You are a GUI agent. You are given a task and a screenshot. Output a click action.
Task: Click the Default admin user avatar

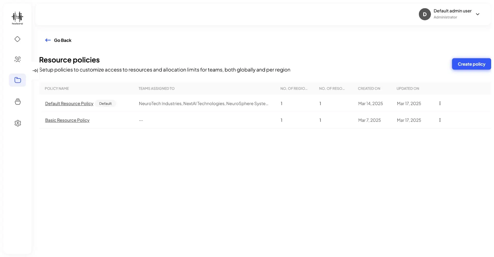pos(425,14)
